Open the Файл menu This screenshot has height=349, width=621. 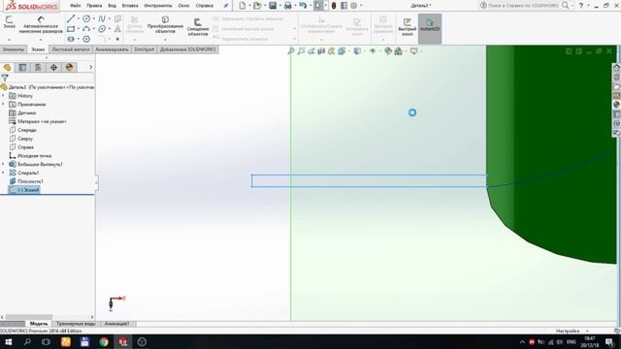[x=76, y=6]
